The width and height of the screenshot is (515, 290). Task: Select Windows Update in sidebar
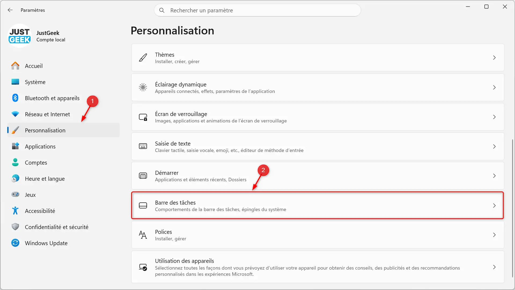(x=64, y=243)
